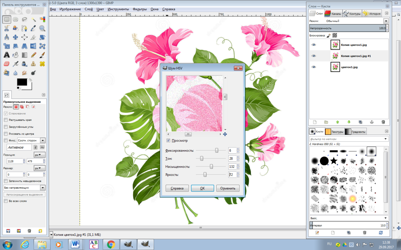Select the Scissors Select tool
Image resolution: width=401 pixels, height=250 pixels.
pos(6,28)
